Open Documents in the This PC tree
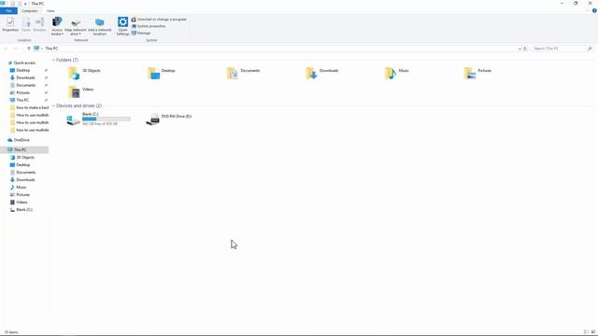 pos(26,172)
